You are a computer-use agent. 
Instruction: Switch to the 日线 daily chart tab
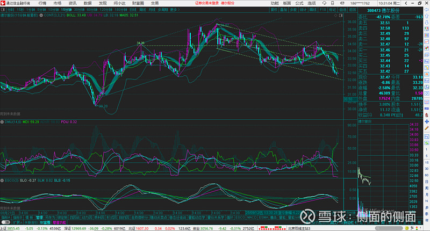(132, 10)
